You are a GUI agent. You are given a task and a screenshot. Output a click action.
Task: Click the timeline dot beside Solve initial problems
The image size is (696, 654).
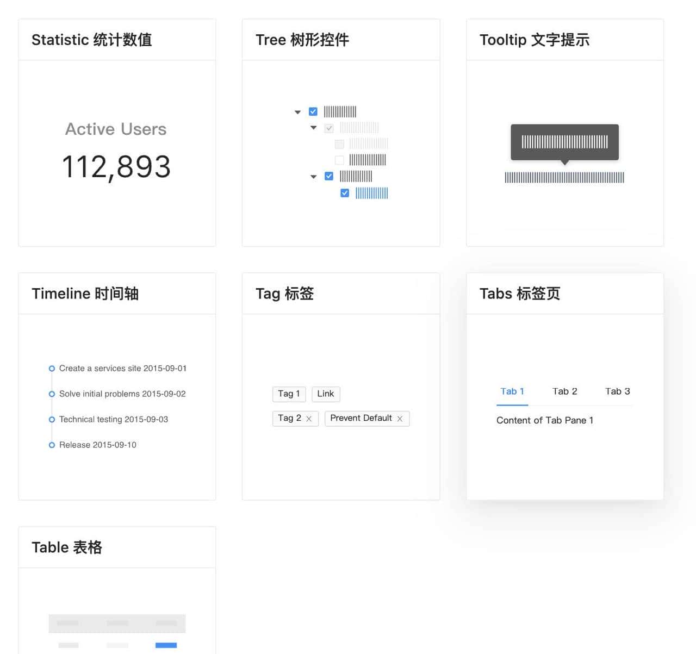pyautogui.click(x=52, y=394)
